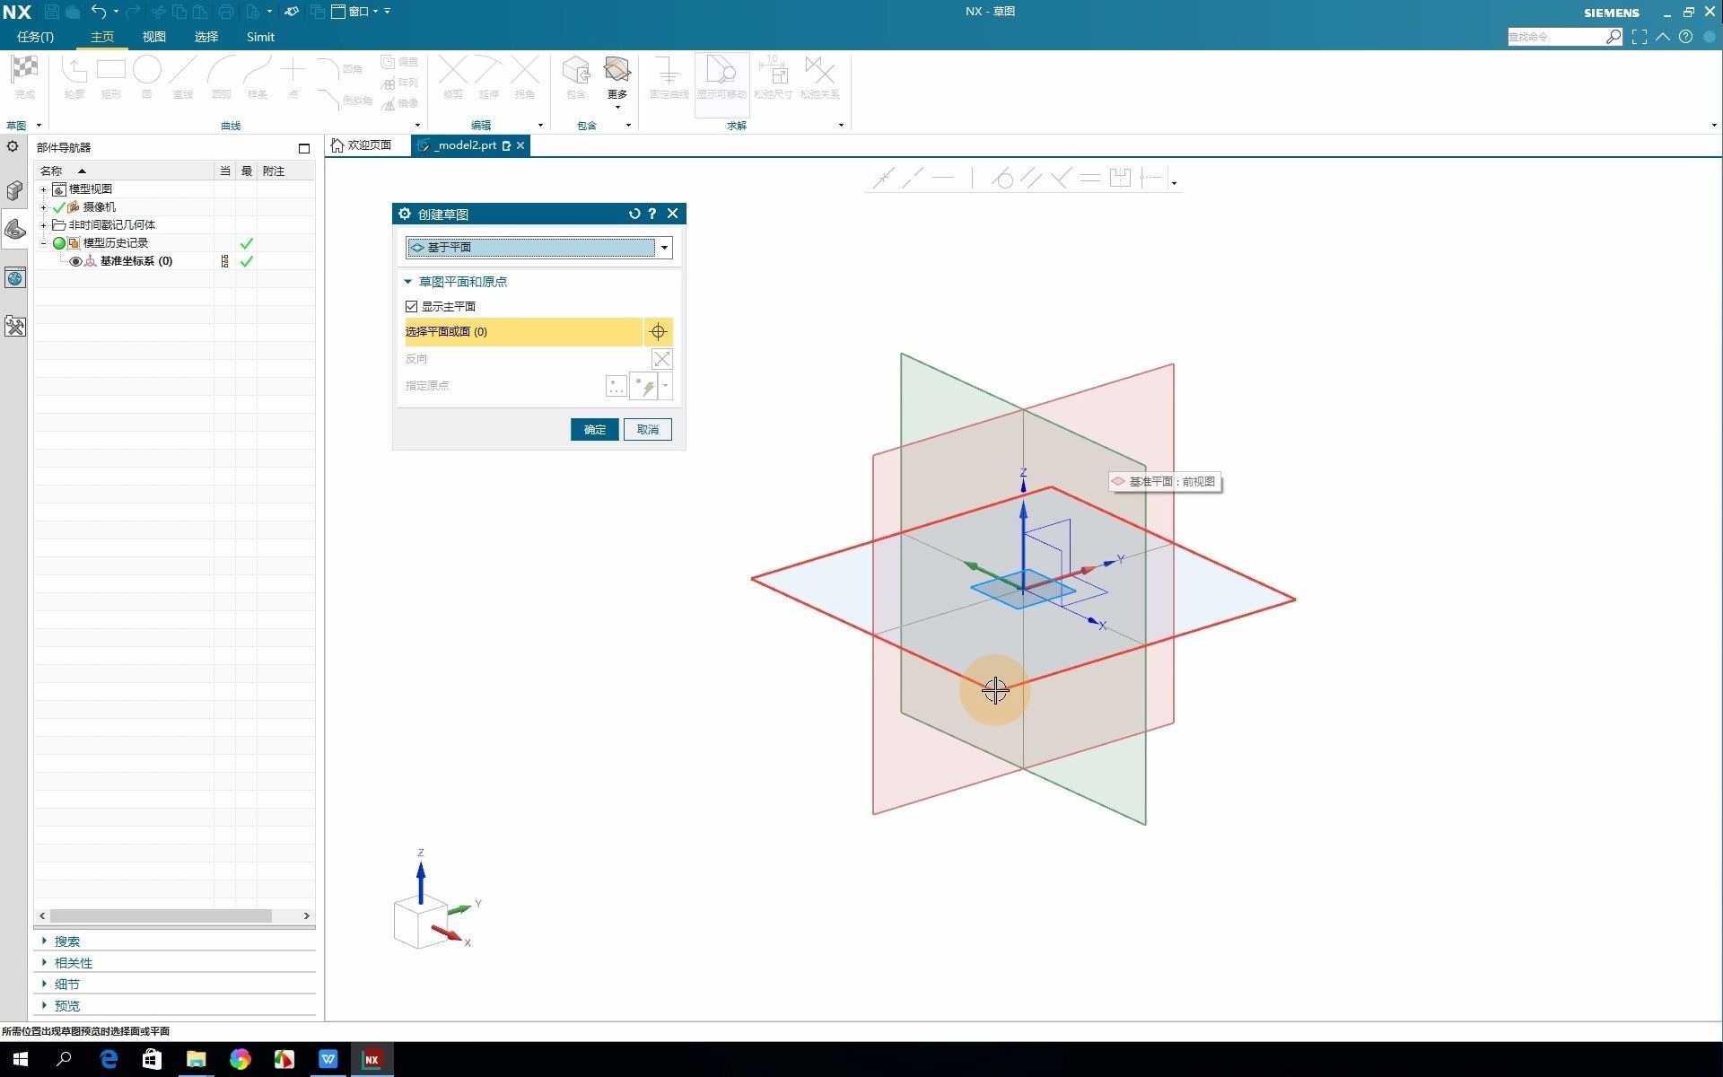Screen dimensions: 1723x1077
Task: Click the Trim curve tool icon
Action: 453,71
